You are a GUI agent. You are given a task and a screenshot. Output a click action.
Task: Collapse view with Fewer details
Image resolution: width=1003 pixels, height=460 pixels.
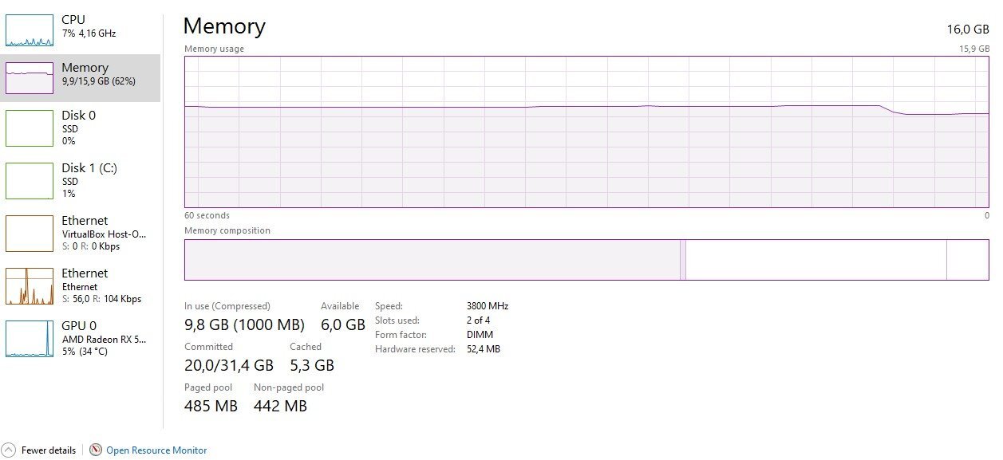pos(49,450)
